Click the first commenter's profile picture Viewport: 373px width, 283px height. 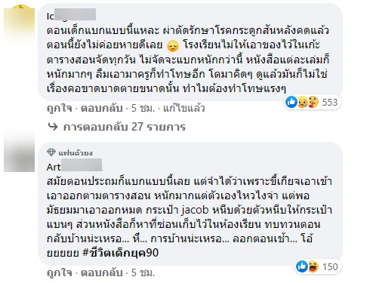click(x=19, y=23)
